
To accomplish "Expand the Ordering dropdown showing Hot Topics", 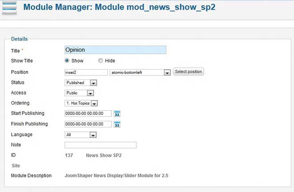I will click(x=94, y=104).
